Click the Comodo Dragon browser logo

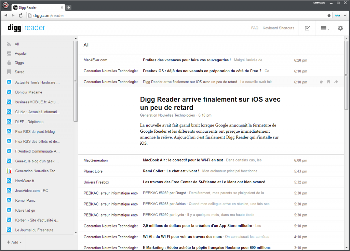point(5,5)
